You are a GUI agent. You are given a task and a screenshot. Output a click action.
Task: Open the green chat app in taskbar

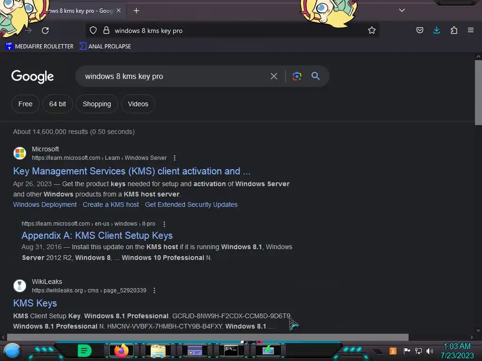coord(85,351)
